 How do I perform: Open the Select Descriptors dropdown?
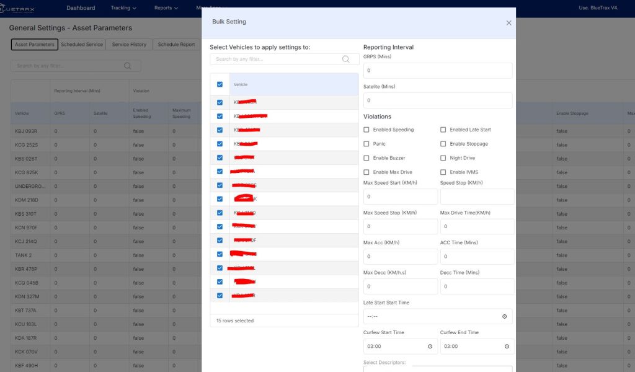[x=437, y=368]
